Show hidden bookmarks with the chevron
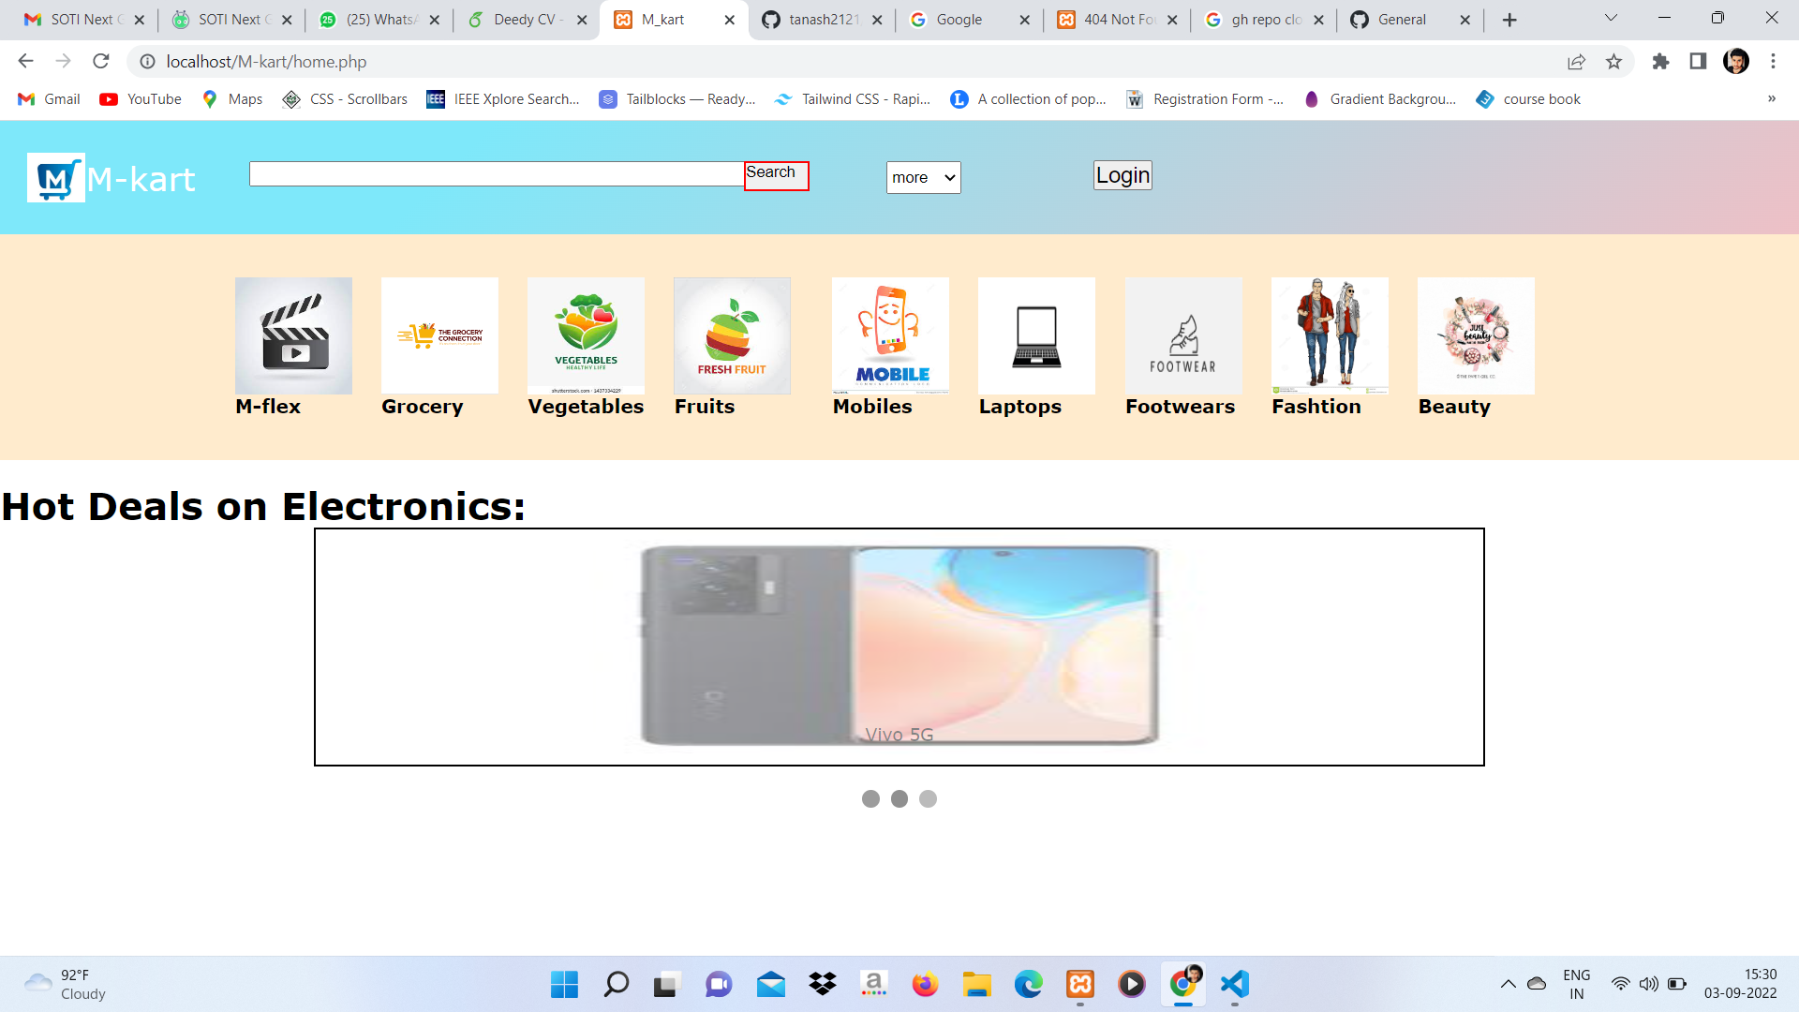 1771,98
